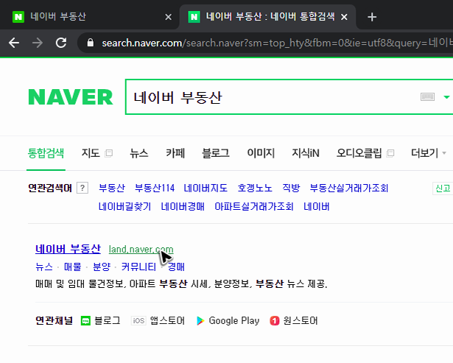The image size is (453, 363).
Task: Open the on-screen keyboard icon in search box
Action: 427,96
